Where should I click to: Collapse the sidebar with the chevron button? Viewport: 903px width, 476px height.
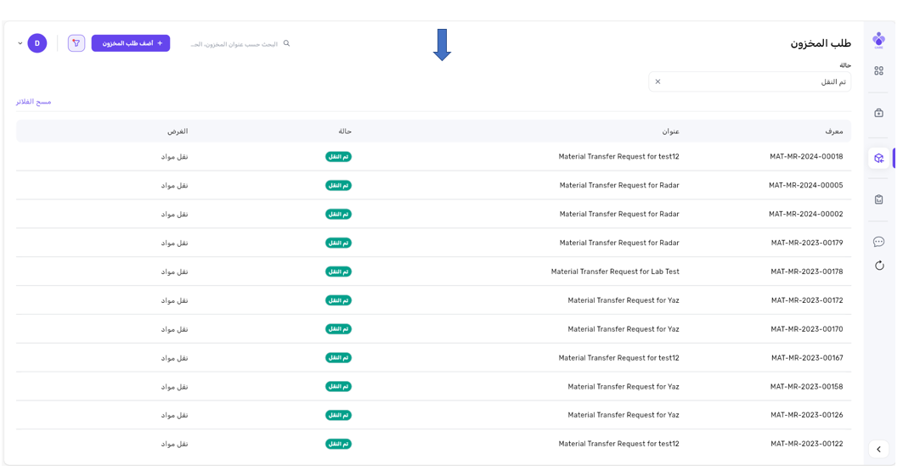(878, 449)
